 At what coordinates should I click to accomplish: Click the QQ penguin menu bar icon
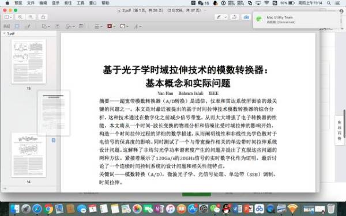(215, 3)
